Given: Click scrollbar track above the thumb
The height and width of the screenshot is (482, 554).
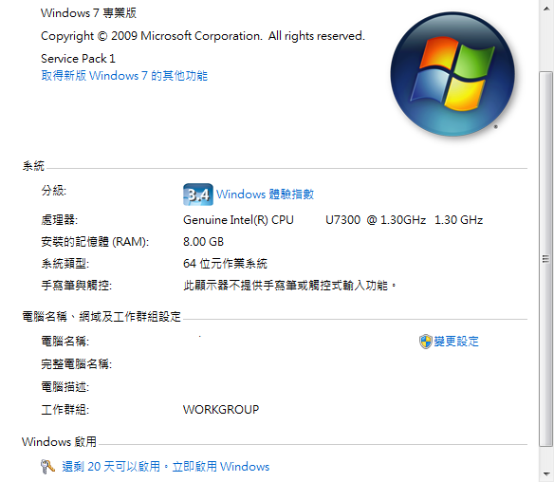Looking at the screenshot, I should tap(546, 43).
